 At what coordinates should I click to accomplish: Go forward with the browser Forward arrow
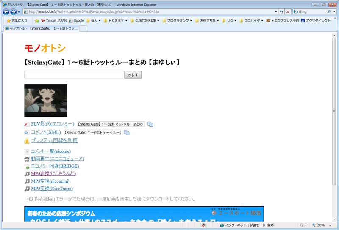tap(13, 12)
